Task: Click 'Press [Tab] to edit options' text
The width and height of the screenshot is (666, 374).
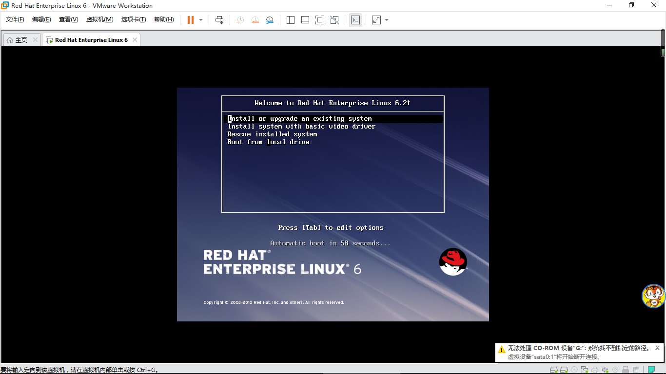Action: tap(331, 228)
